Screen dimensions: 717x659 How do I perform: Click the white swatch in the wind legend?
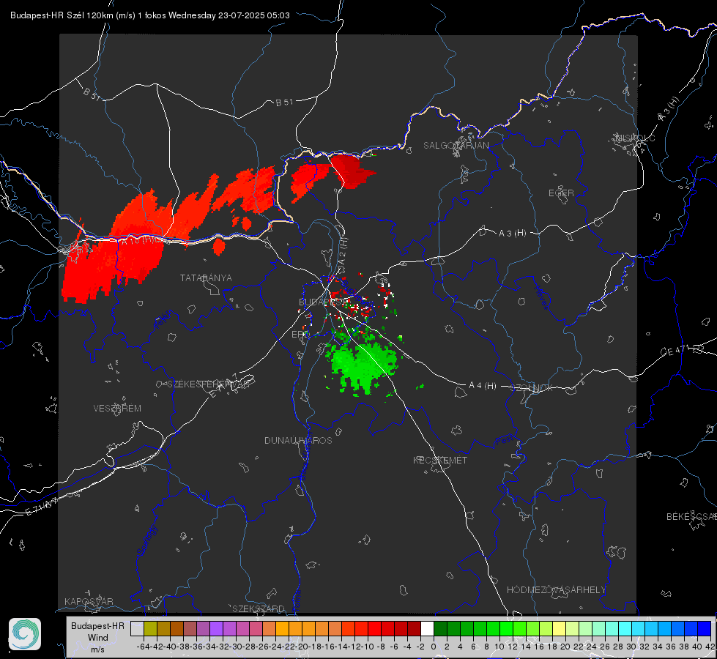(x=427, y=628)
